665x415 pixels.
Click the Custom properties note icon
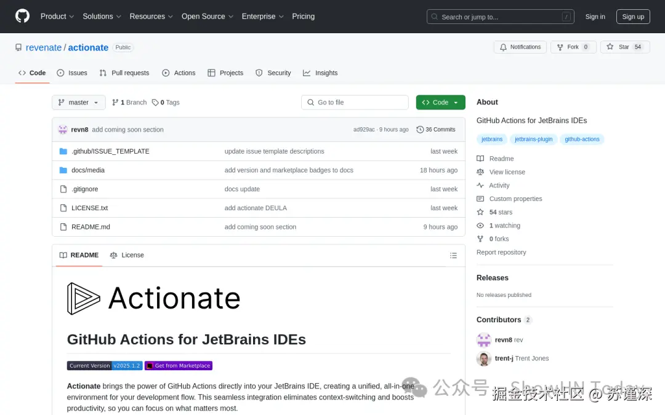click(480, 199)
